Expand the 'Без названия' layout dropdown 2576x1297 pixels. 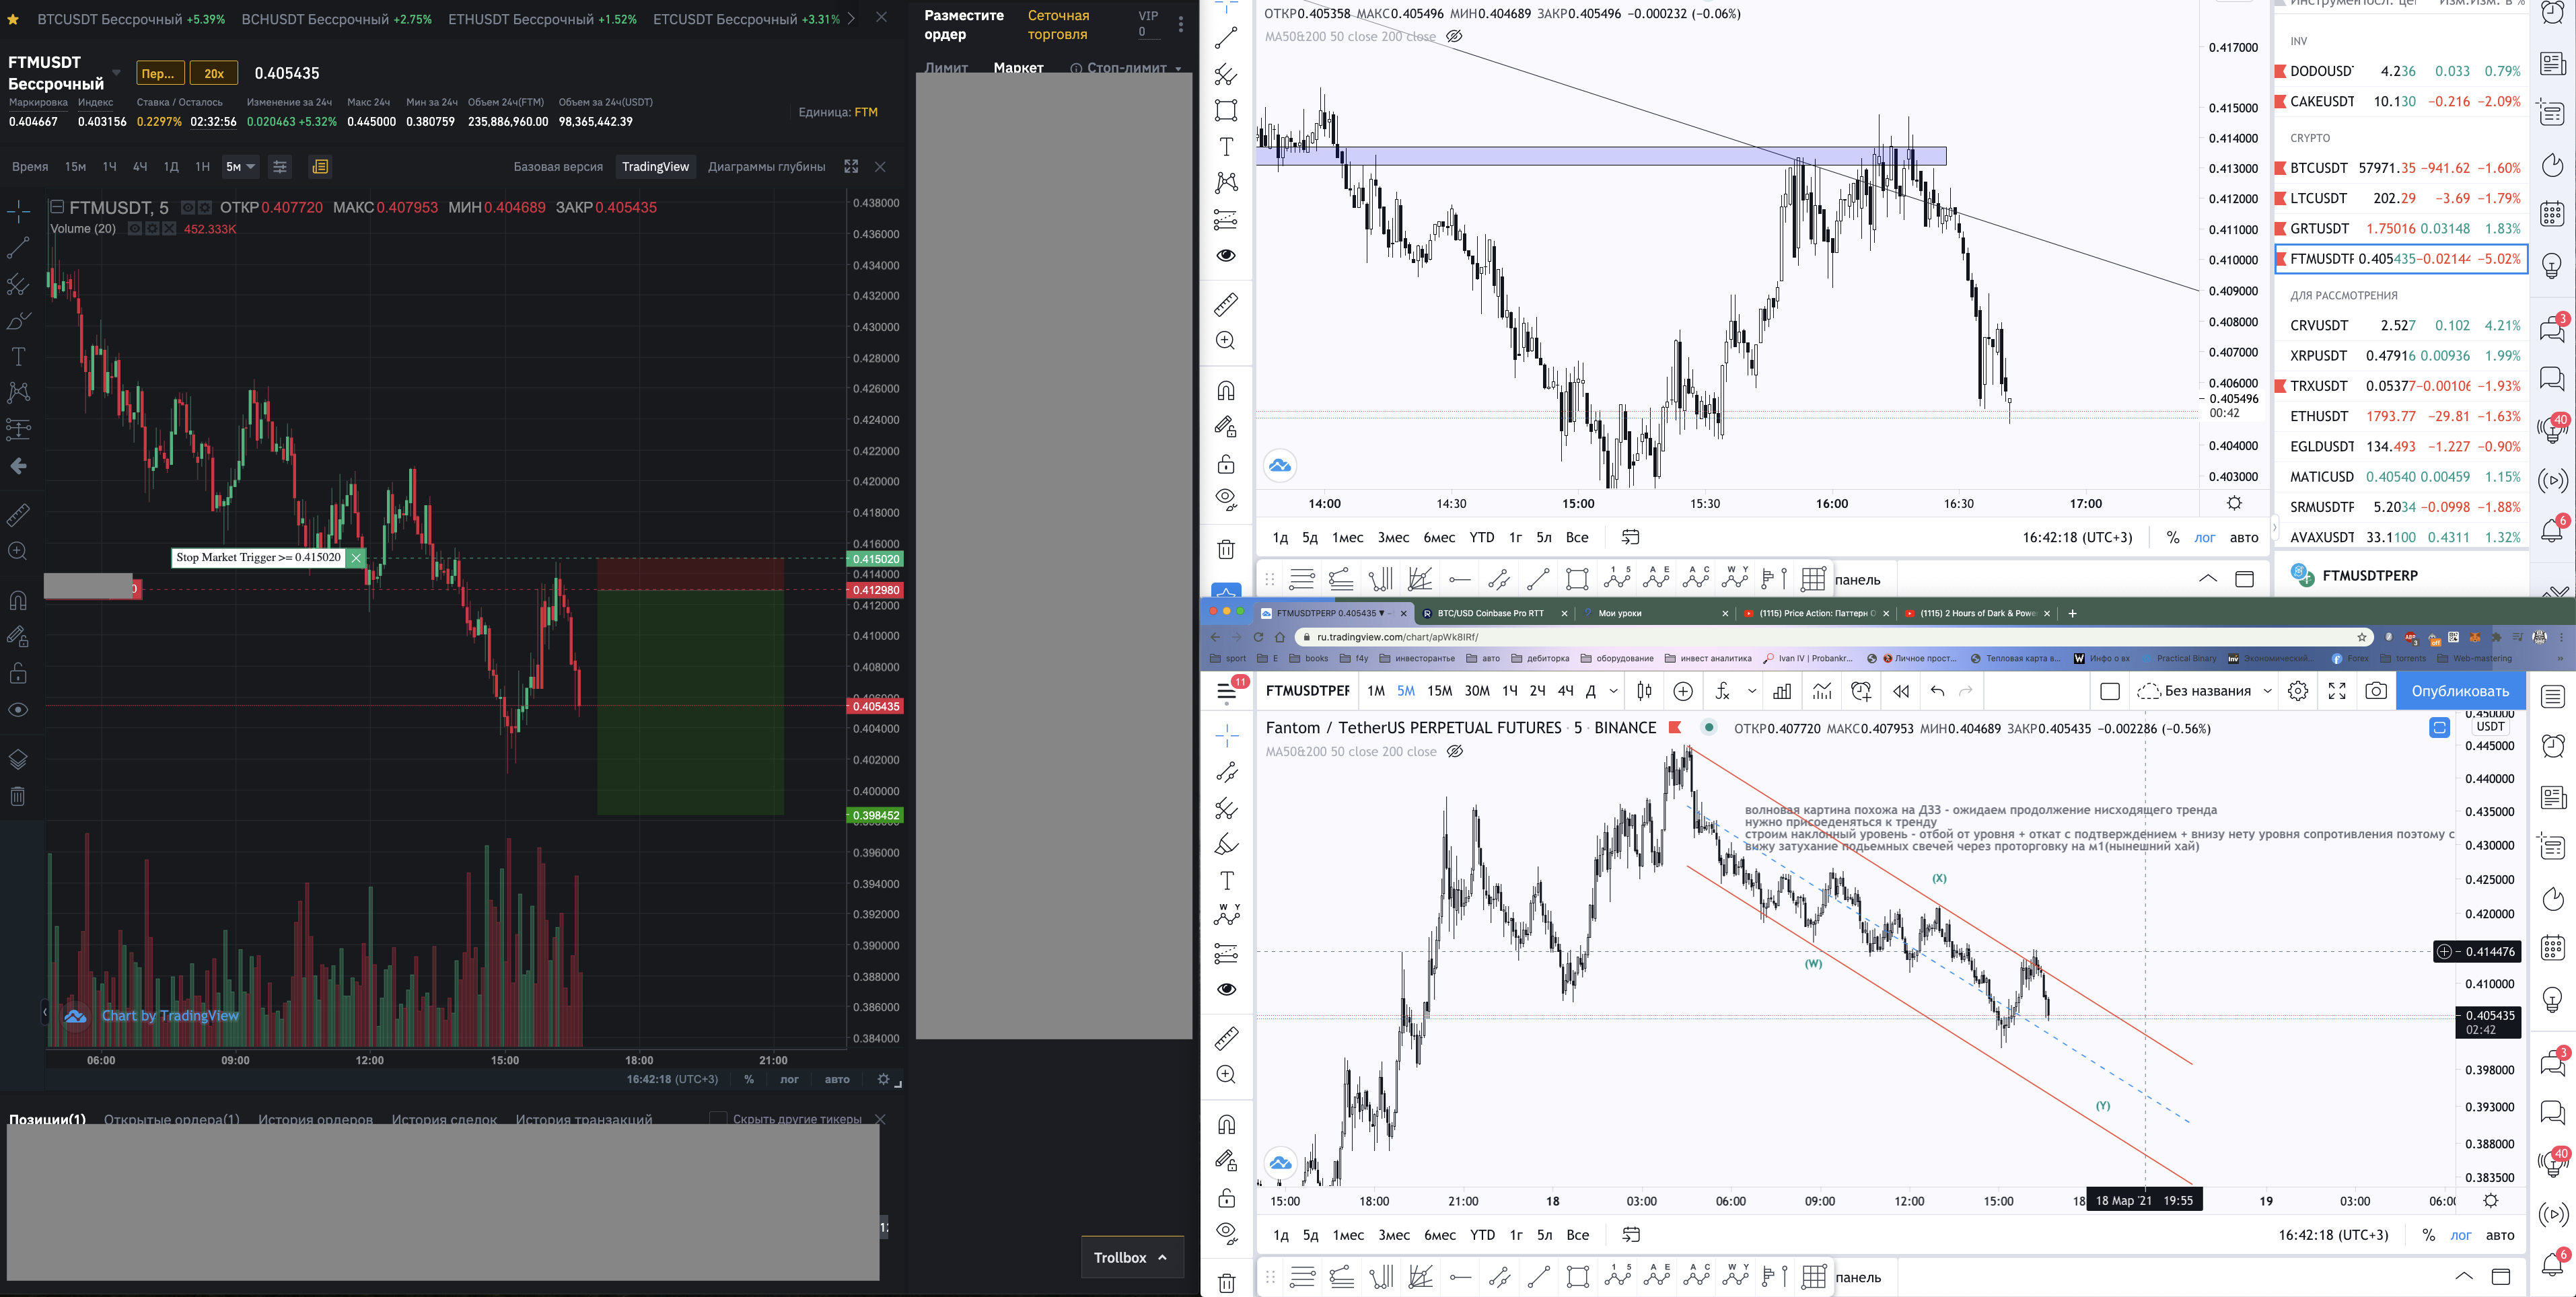(x=2267, y=691)
